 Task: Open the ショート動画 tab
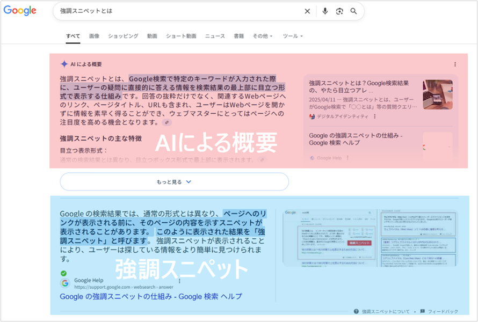click(x=181, y=36)
